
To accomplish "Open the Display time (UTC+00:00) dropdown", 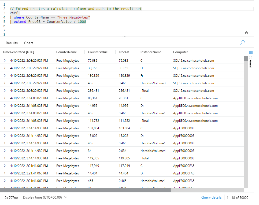I will [45, 197].
